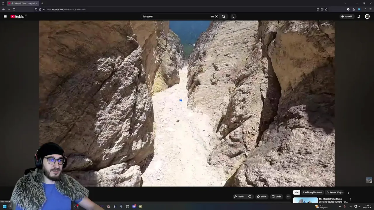Open YouTube notifications bell
Viewport: 374px width, 210px height.
pos(359,17)
